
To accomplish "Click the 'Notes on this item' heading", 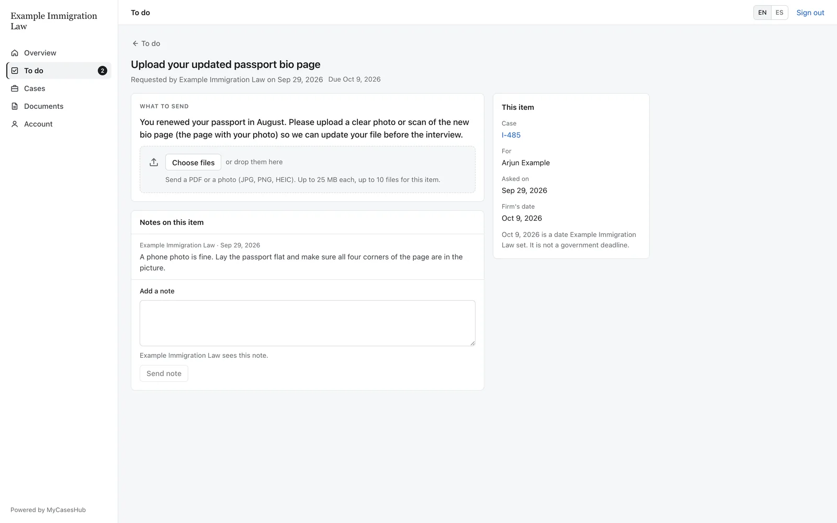I will point(172,222).
